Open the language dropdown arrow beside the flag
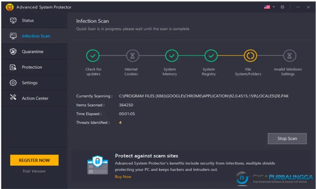The height and width of the screenshot is (189, 316). point(274,7)
